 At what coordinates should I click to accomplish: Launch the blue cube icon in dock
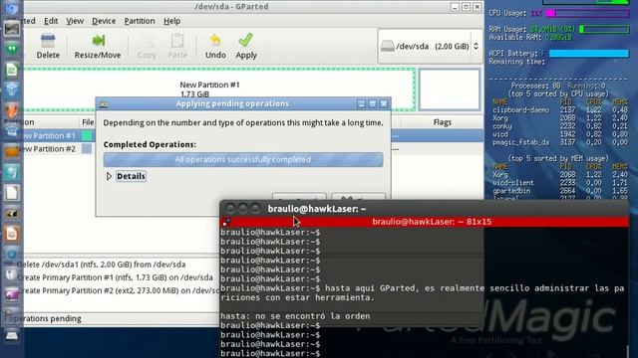coord(12,89)
